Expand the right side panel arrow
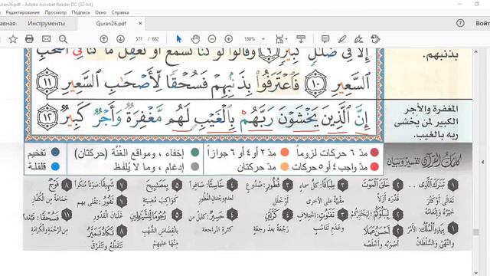Image resolution: width=490 pixels, height=276 pixels. [482, 162]
